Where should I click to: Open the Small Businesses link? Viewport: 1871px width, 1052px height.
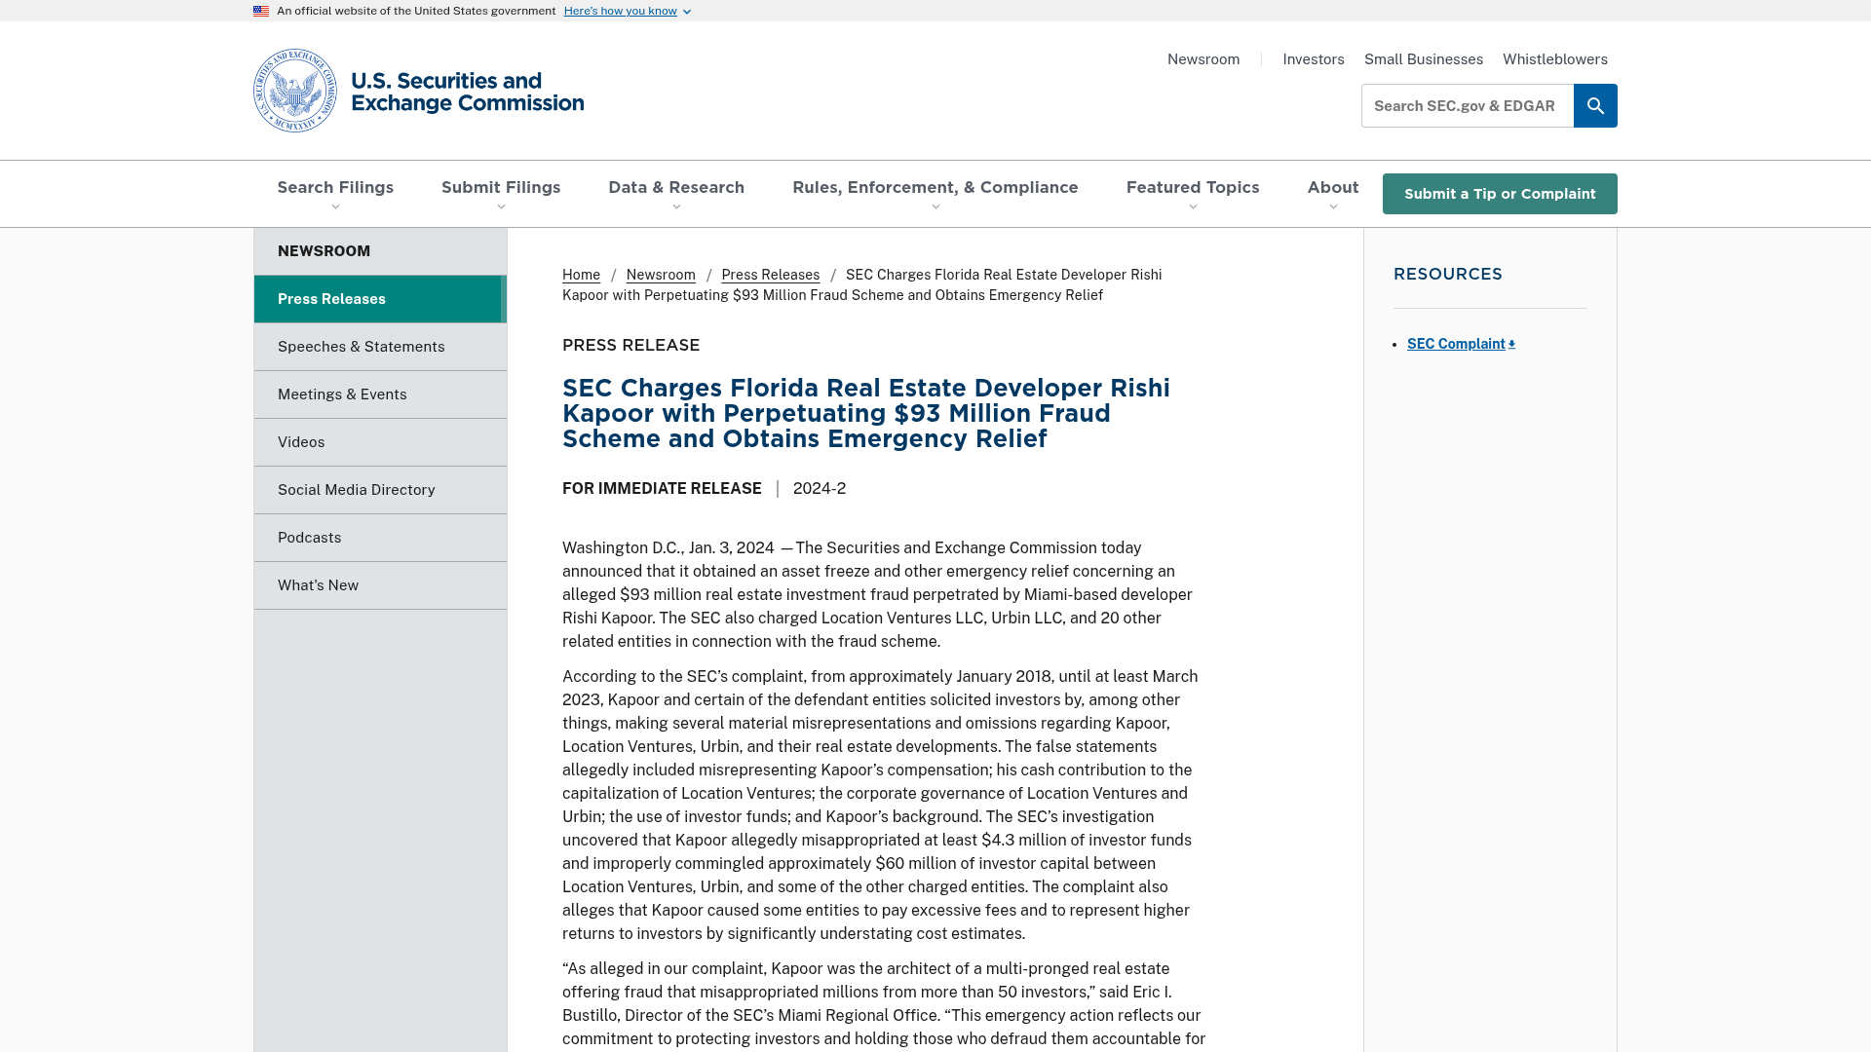[x=1424, y=59]
